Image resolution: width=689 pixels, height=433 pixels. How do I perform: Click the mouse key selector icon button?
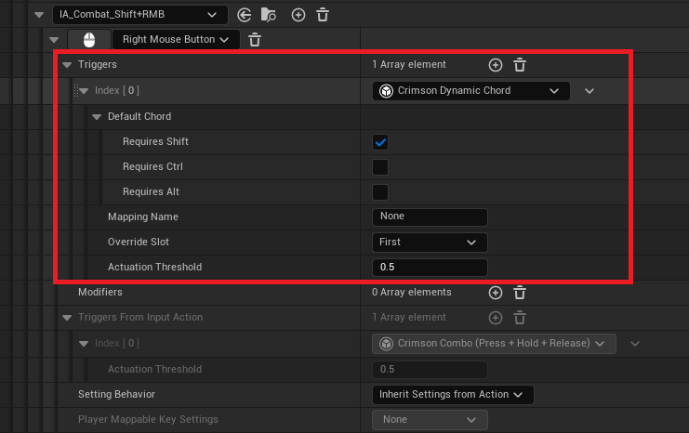[x=89, y=40]
